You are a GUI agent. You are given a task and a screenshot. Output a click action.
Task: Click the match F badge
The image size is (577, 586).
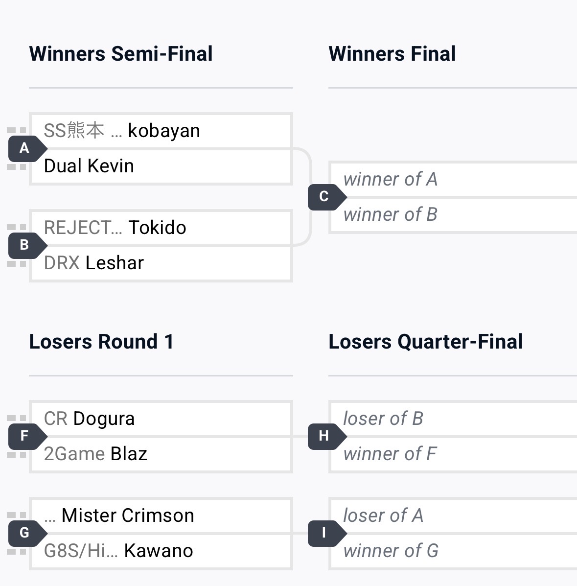pyautogui.click(x=24, y=436)
